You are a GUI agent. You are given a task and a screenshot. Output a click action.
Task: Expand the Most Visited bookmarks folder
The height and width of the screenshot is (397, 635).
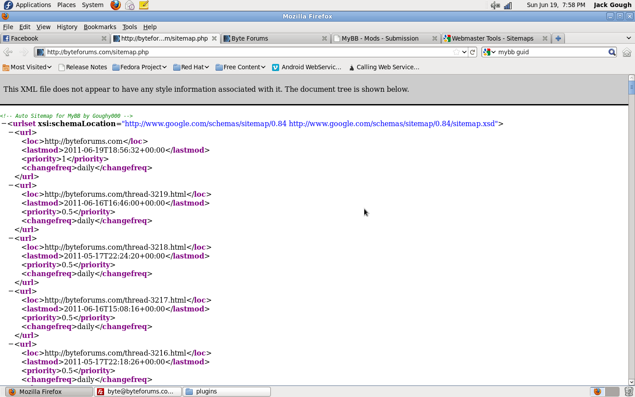[27, 67]
